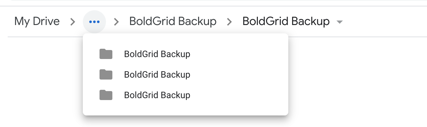The height and width of the screenshot is (127, 427).
Task: Select second BoldGrid Backup text in dropdown list
Action: (157, 75)
